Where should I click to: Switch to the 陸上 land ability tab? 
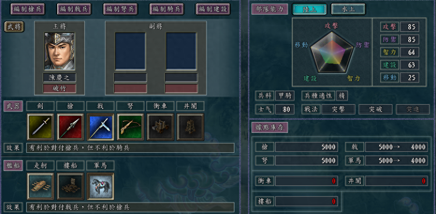click(x=309, y=9)
